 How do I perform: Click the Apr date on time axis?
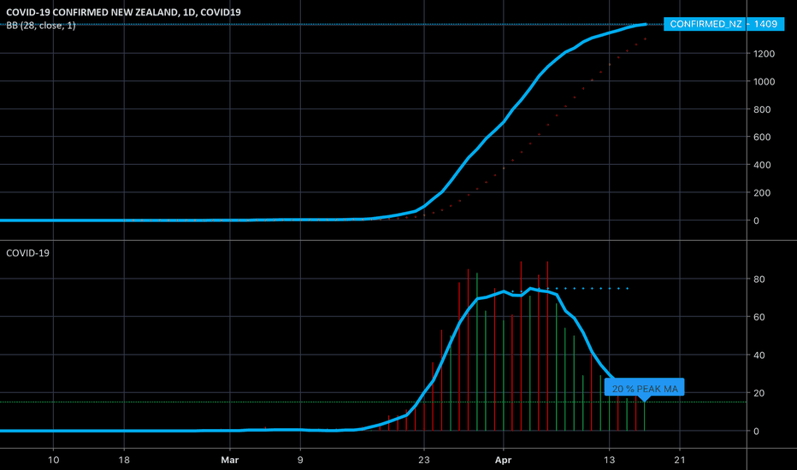pos(503,461)
